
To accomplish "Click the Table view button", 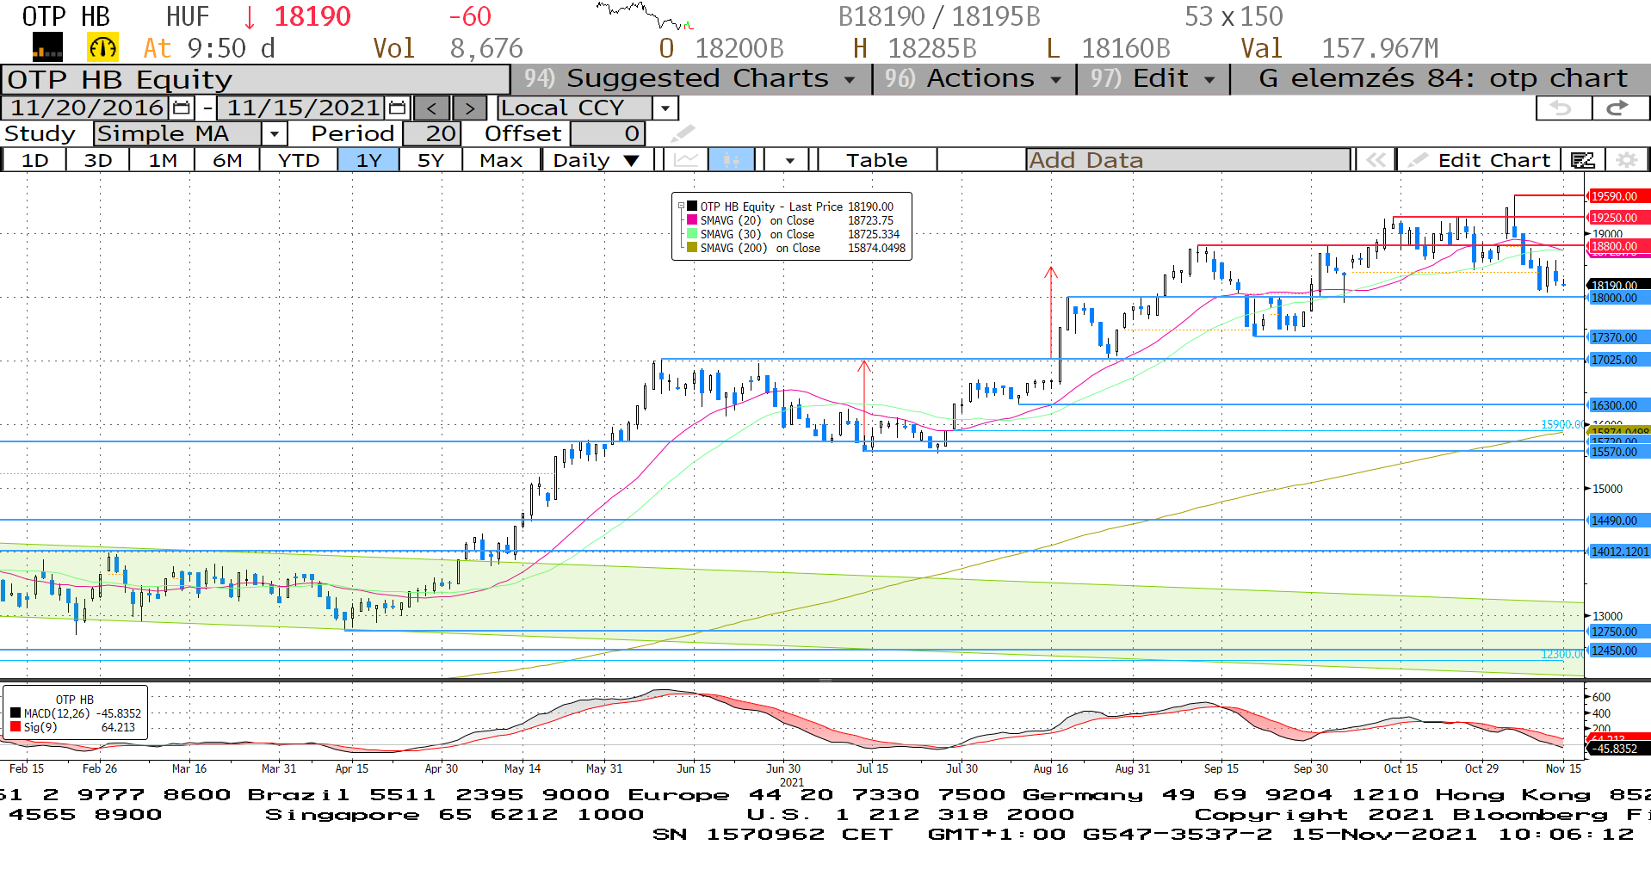I will [x=876, y=160].
